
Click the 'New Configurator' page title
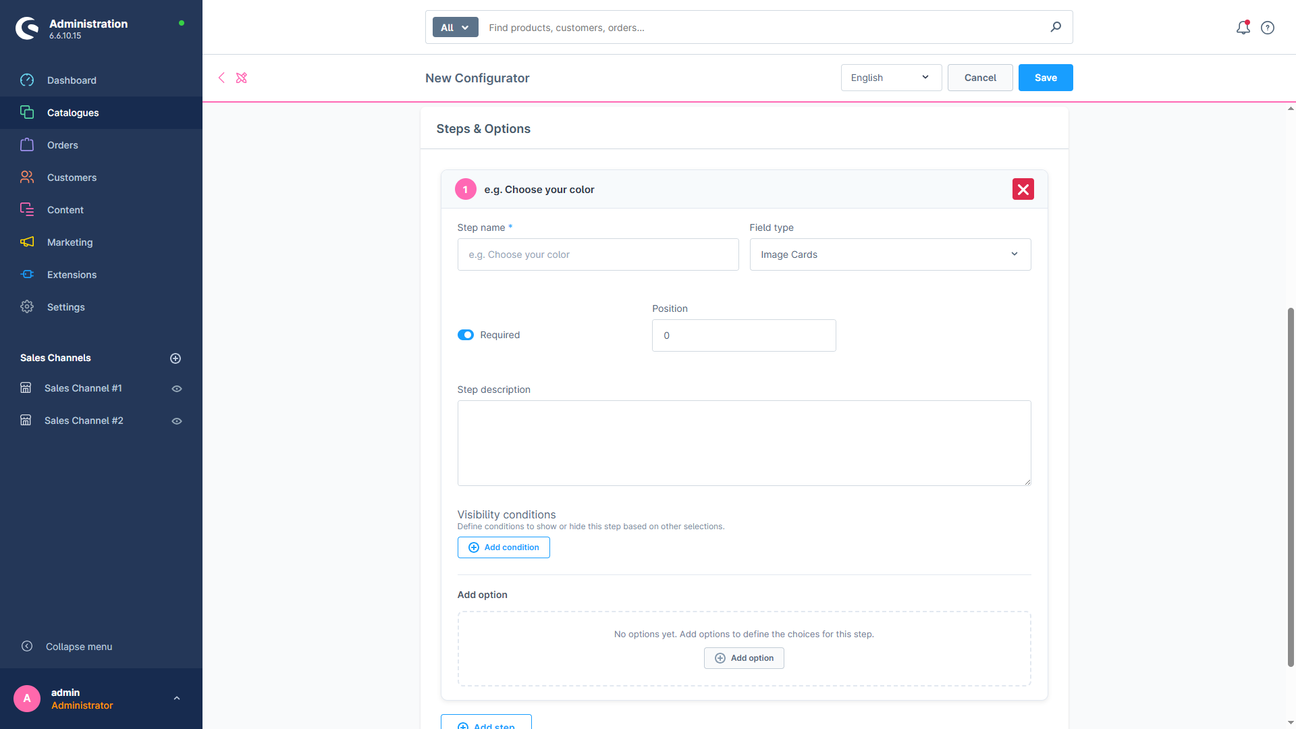[x=477, y=78]
